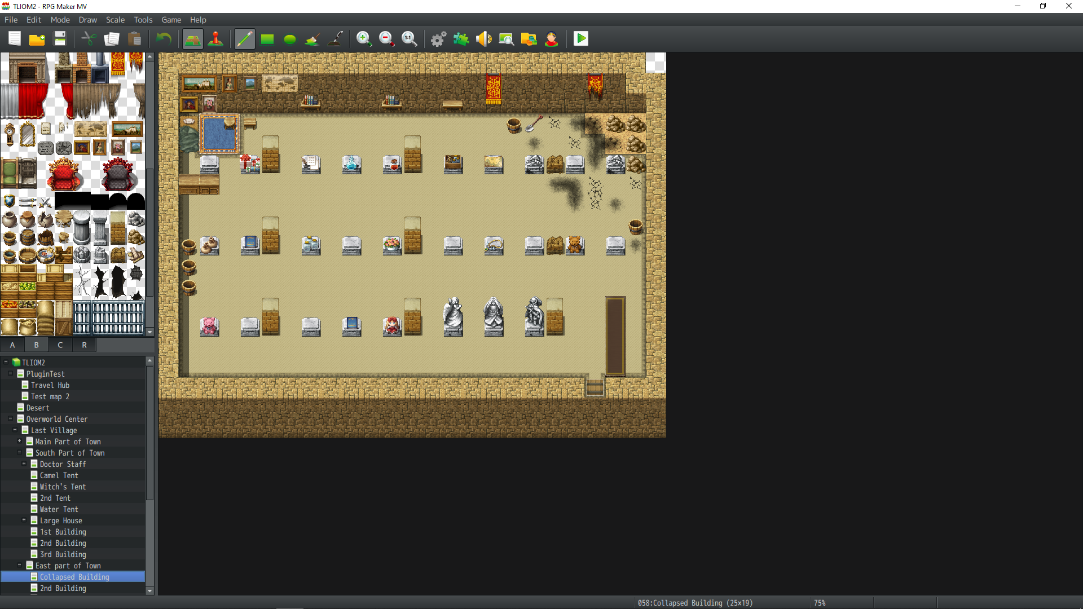1083x609 pixels.
Task: Open the Character Generator icon
Action: [552, 39]
